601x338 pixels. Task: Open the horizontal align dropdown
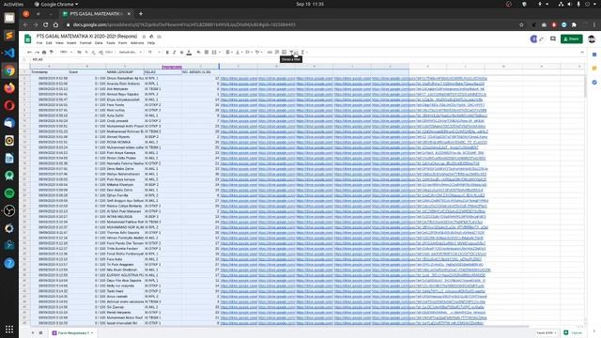[x=229, y=53]
